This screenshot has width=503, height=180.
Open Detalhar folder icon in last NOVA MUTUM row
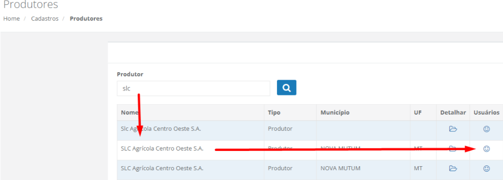click(x=453, y=168)
